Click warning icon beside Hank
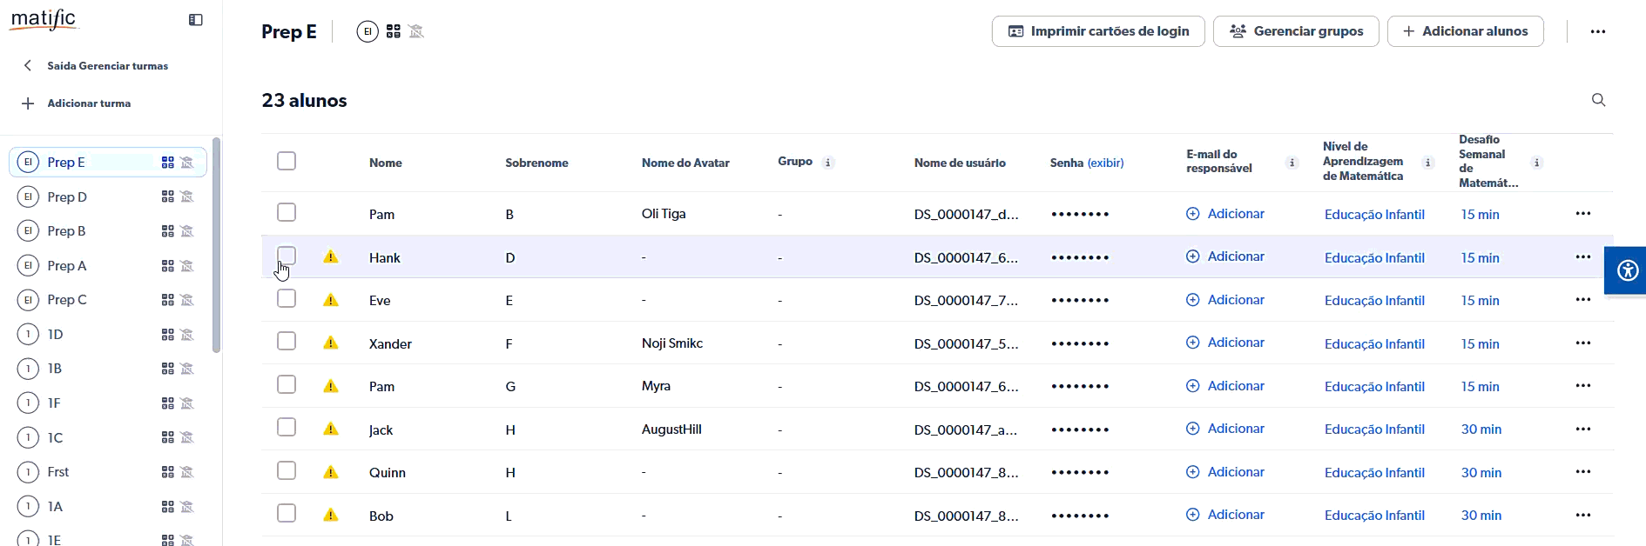Screen dimensions: 1646x546 [331, 257]
